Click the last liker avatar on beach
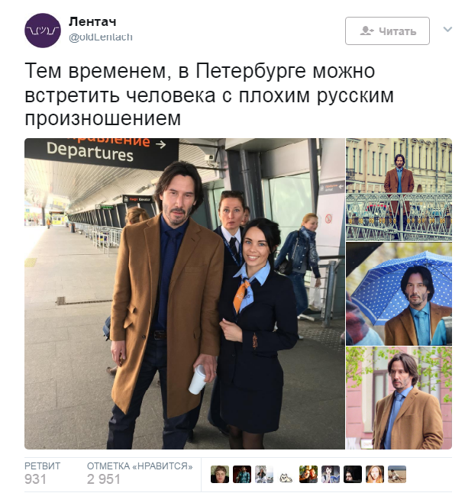The image size is (465, 493). pyautogui.click(x=397, y=474)
